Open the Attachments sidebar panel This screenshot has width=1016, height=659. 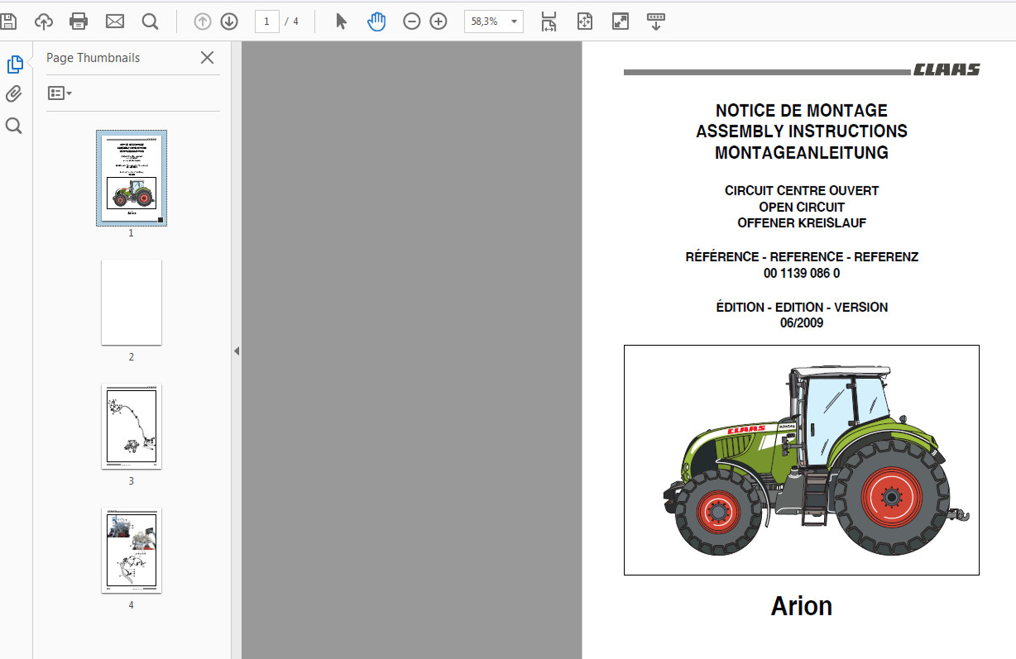(14, 94)
